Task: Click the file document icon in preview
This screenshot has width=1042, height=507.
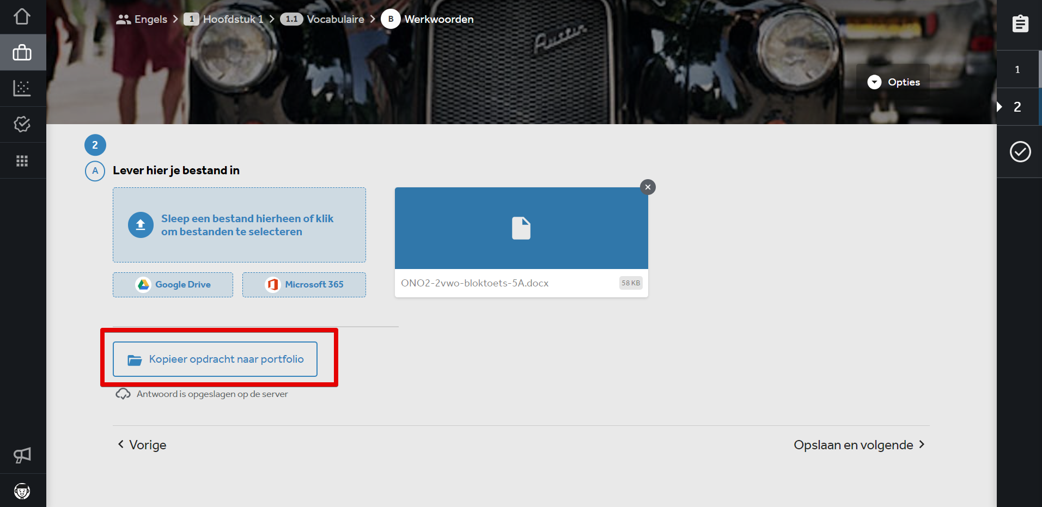Action: tap(521, 228)
